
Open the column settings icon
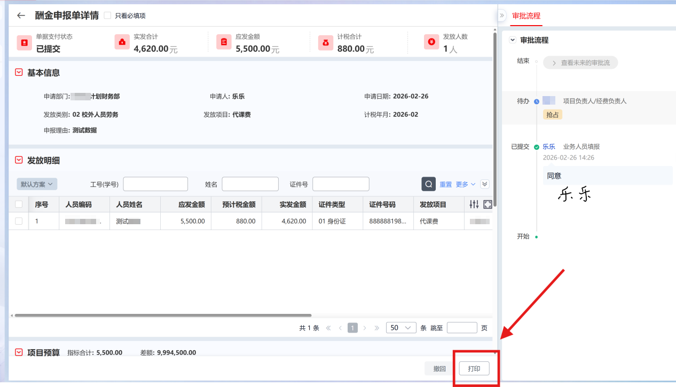[x=474, y=204]
